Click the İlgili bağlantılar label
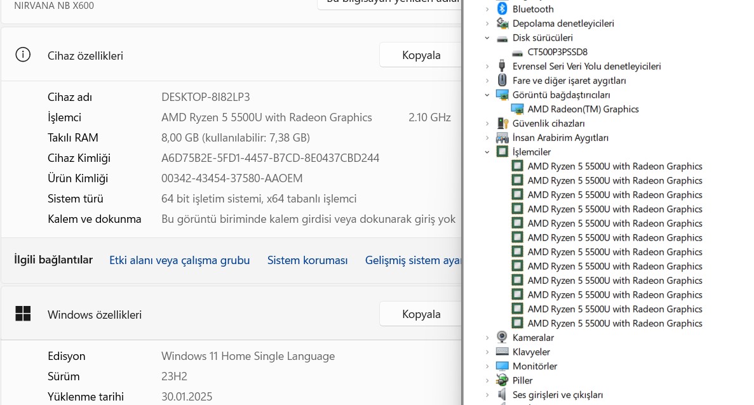Screen dimensions: 754x405 pos(53,260)
